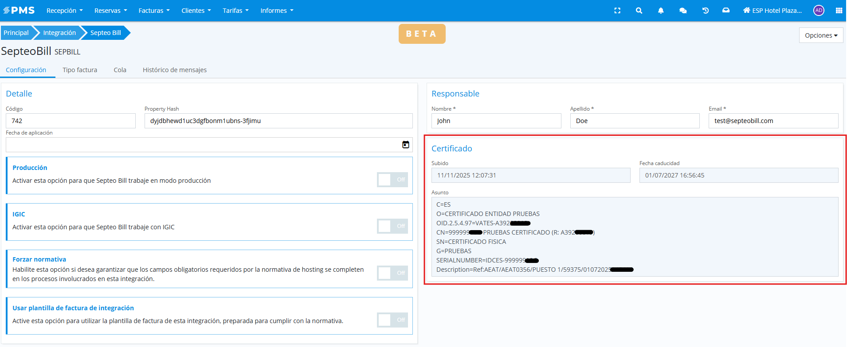
Task: Open calendar picker for Fecha de aplicación
Action: [405, 145]
